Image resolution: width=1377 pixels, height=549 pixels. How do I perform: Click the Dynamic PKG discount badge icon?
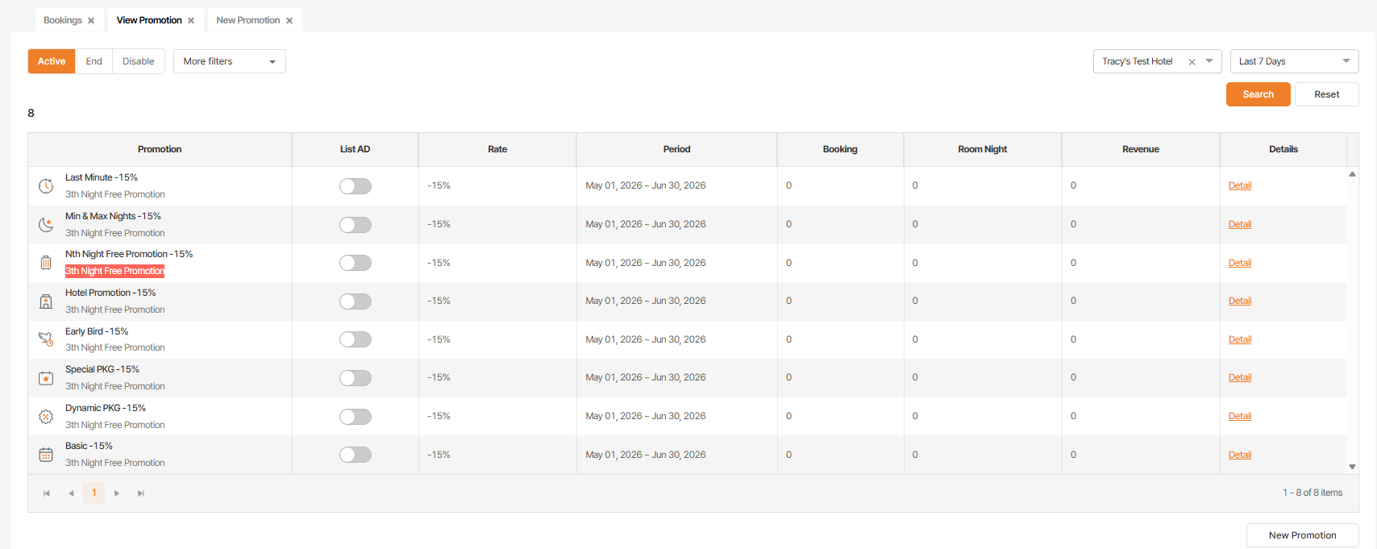coord(46,417)
